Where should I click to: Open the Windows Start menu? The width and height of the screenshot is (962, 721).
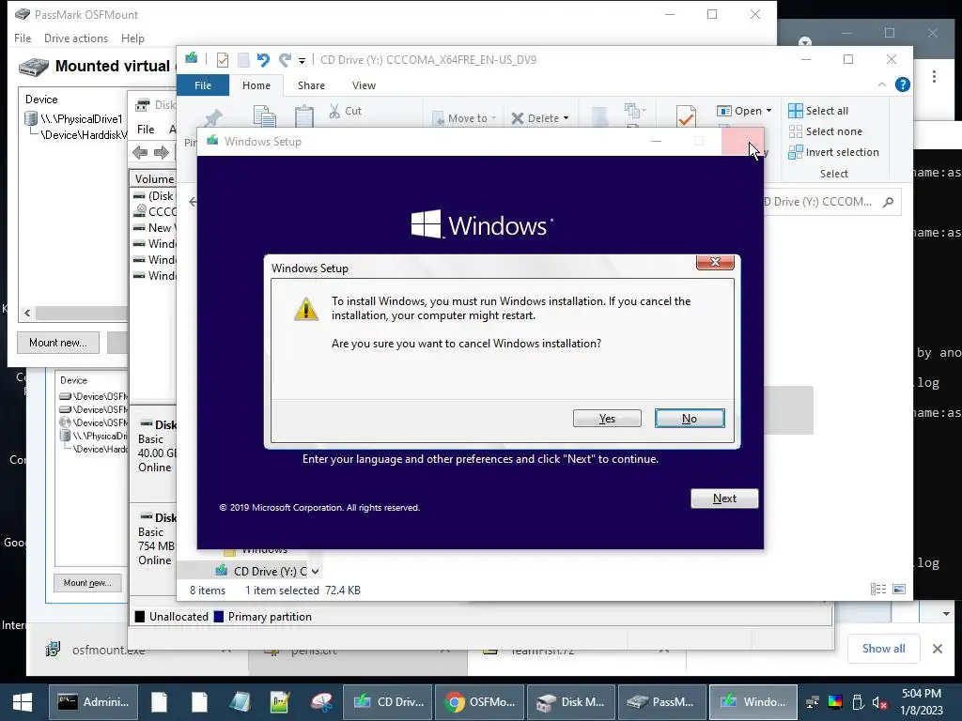(23, 702)
